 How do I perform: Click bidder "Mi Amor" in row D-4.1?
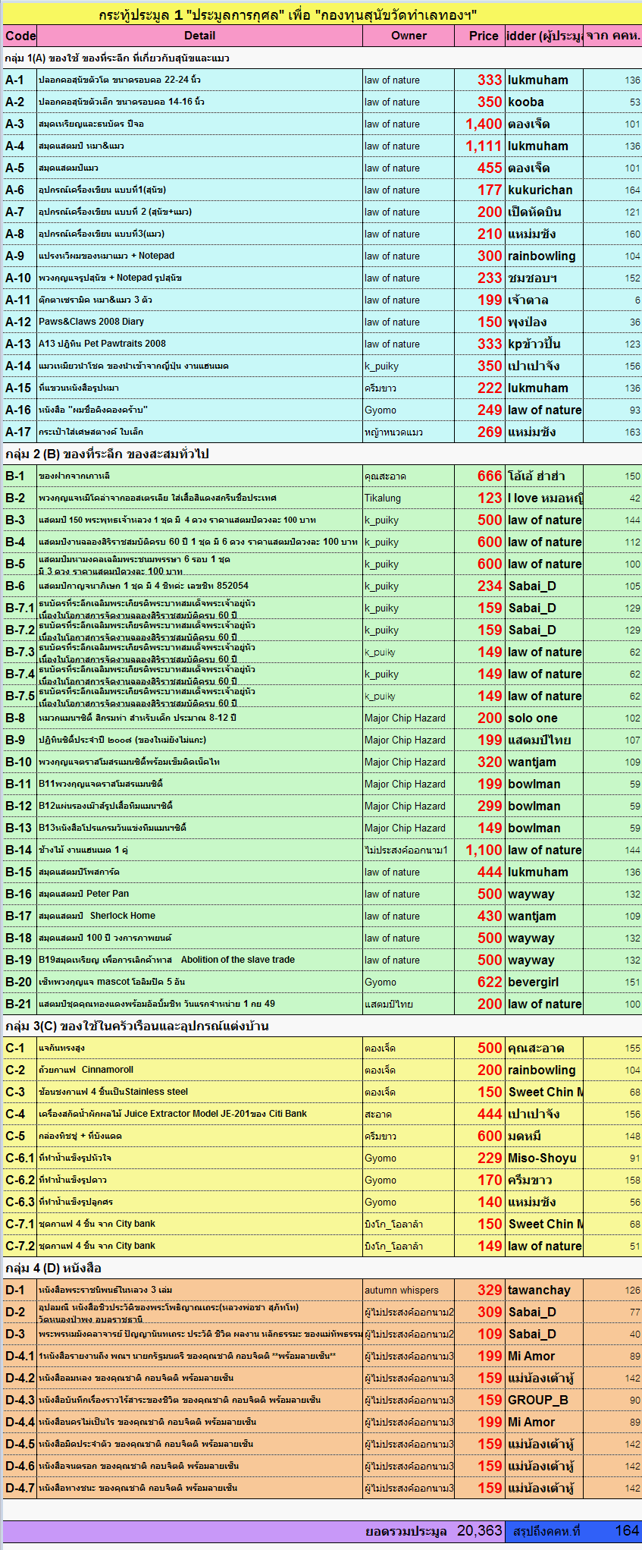[x=531, y=1356]
